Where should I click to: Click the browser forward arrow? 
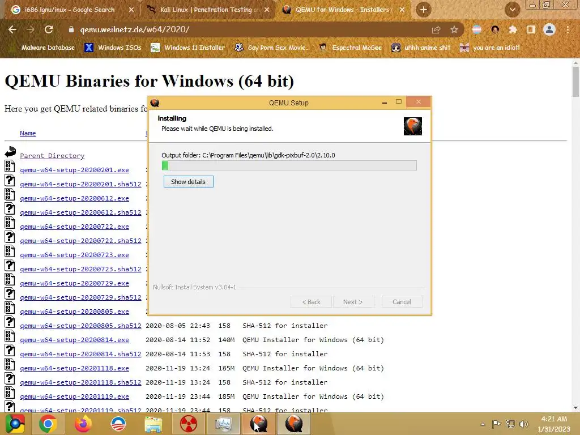(31, 29)
